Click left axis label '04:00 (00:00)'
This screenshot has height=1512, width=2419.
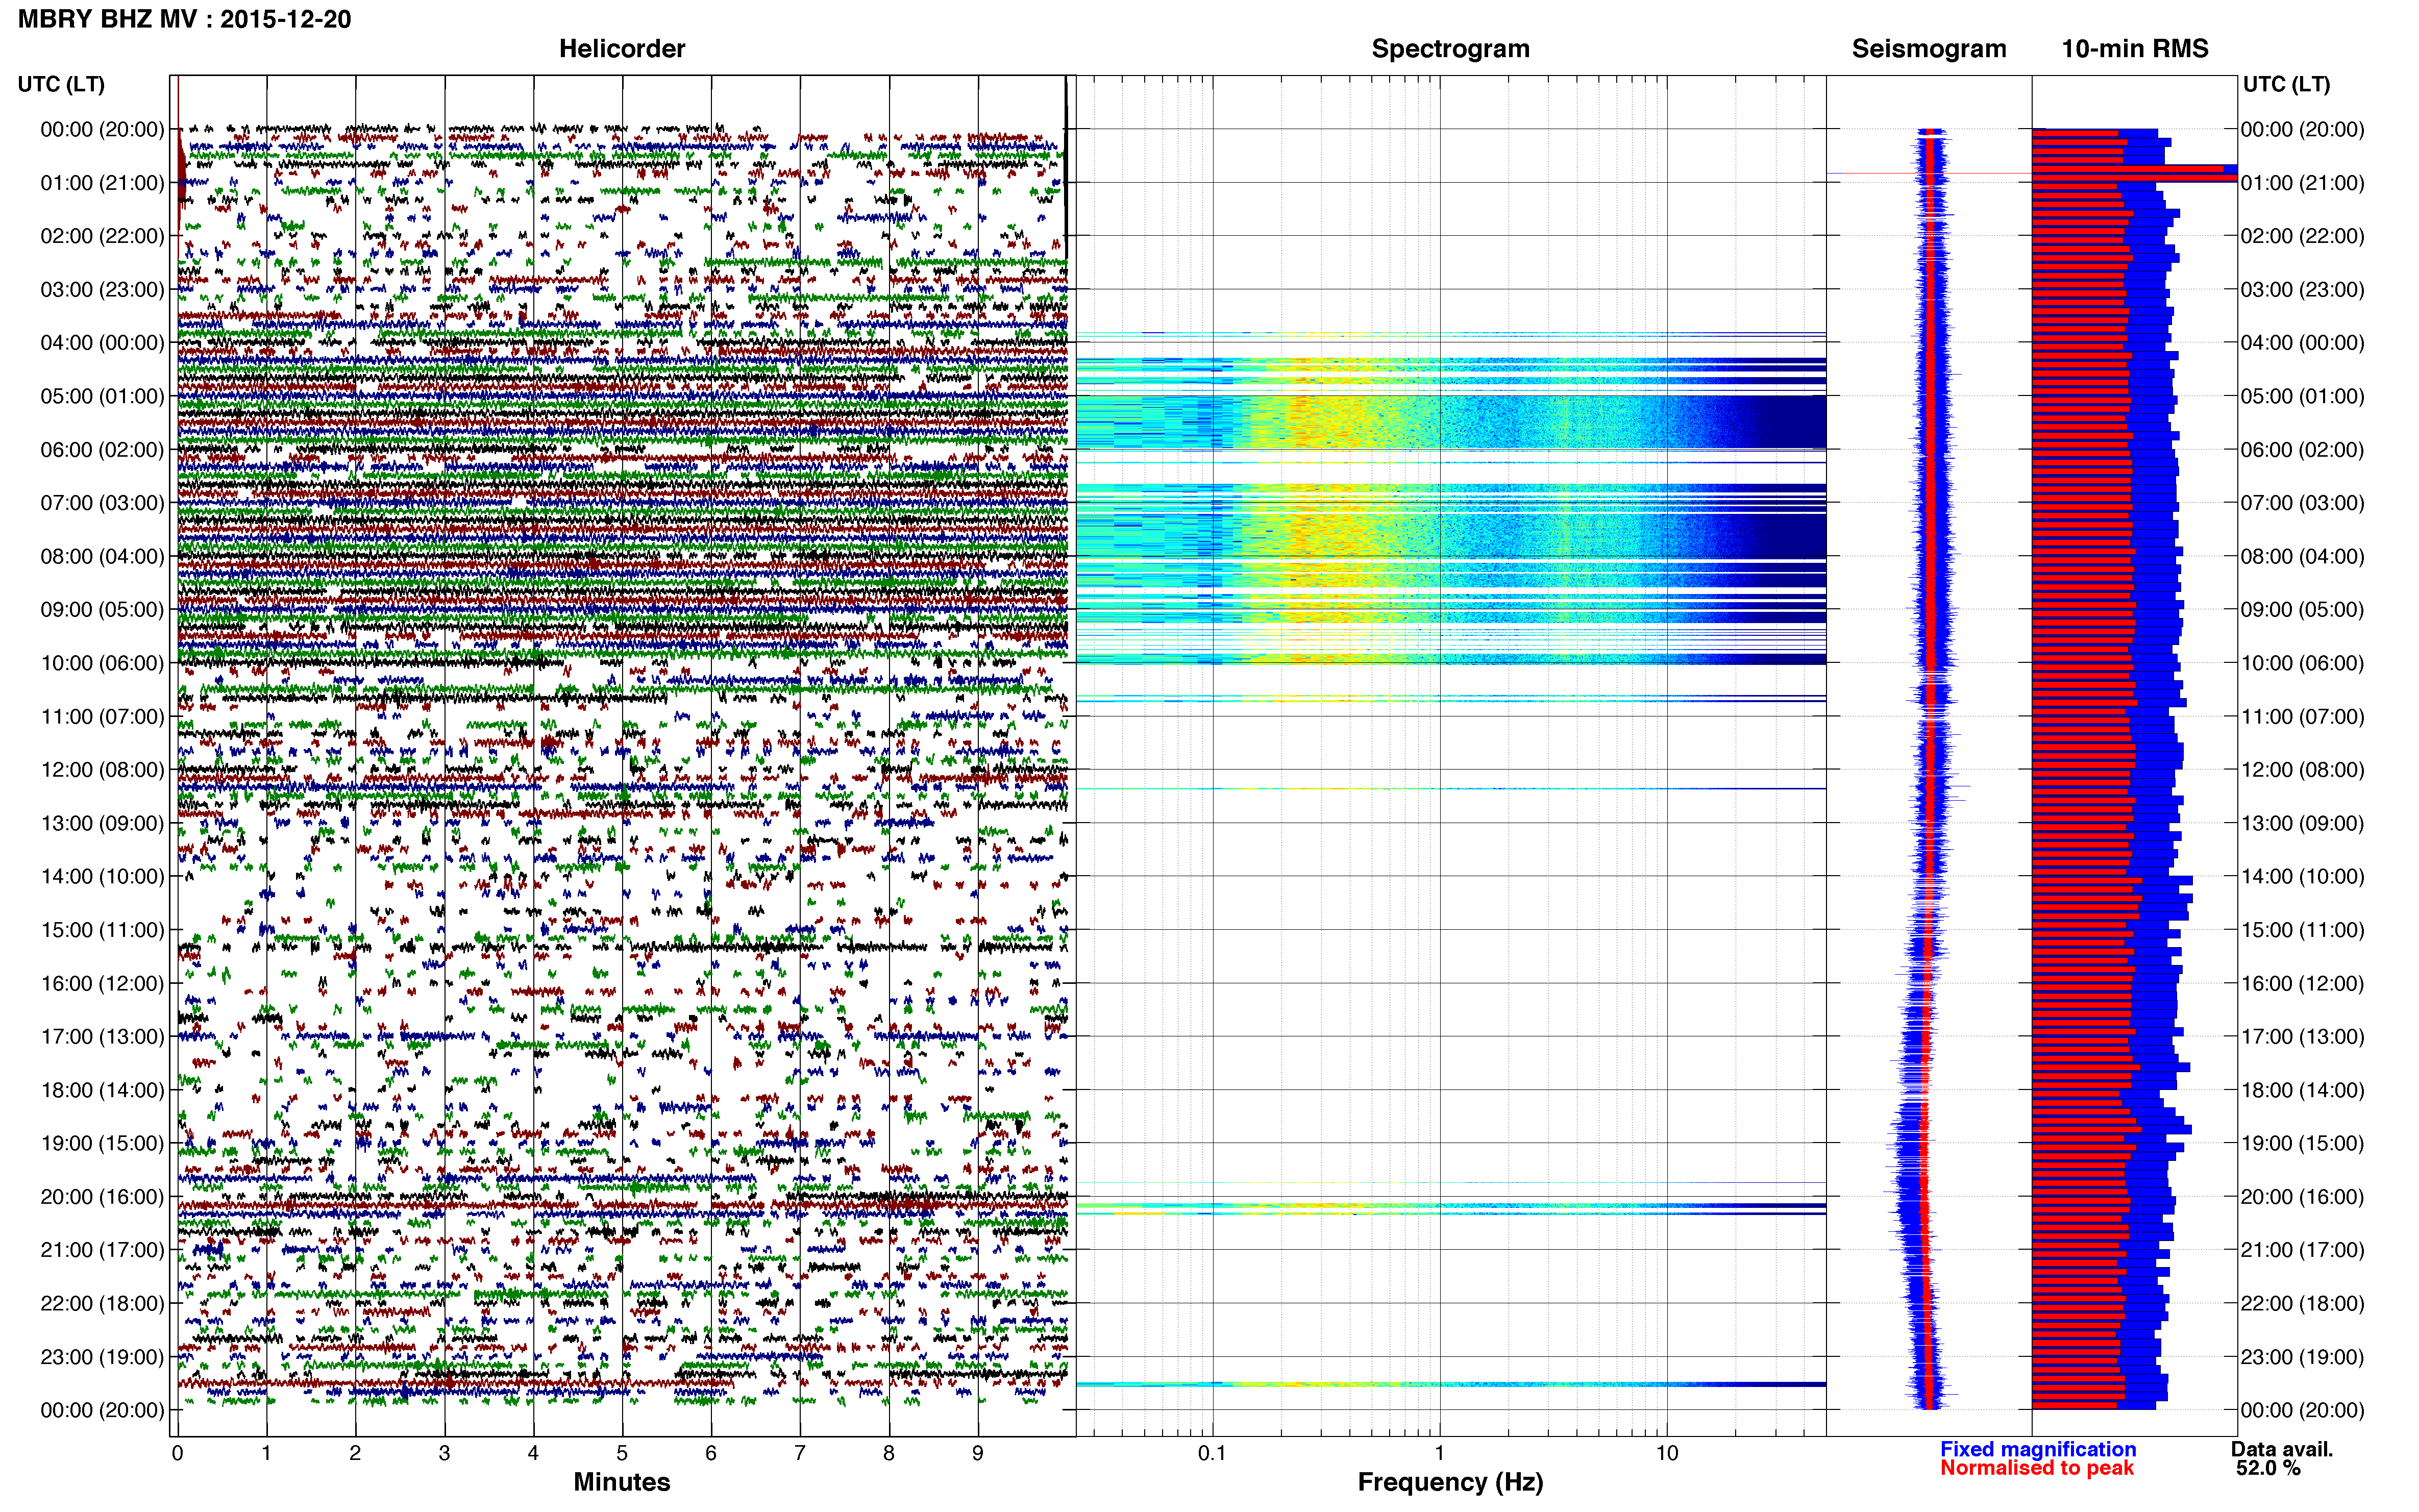coord(102,343)
